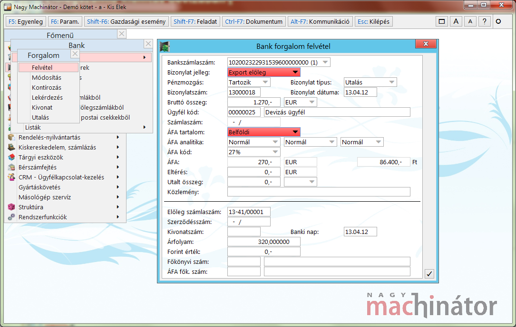Decrease font size with small A icon
516x327 pixels.
[470, 22]
